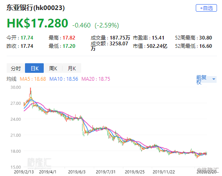Image resolution: width=222 pixels, height=176 pixels.
Task: Click the MA5 : 18.68 indicator label
Action: point(33,79)
